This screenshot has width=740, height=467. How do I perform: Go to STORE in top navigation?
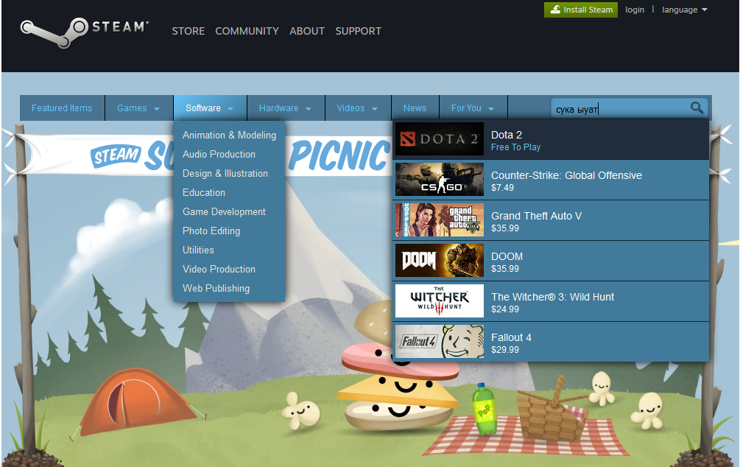[x=188, y=31]
